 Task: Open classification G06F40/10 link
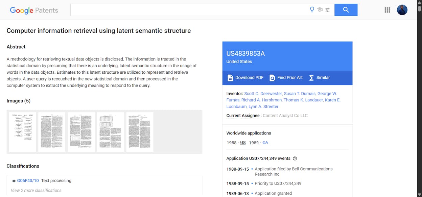click(x=28, y=181)
